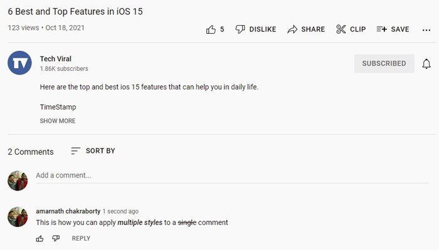The image size is (439, 250).
Task: Expand description with SHOW MORE
Action: pyautogui.click(x=58, y=121)
